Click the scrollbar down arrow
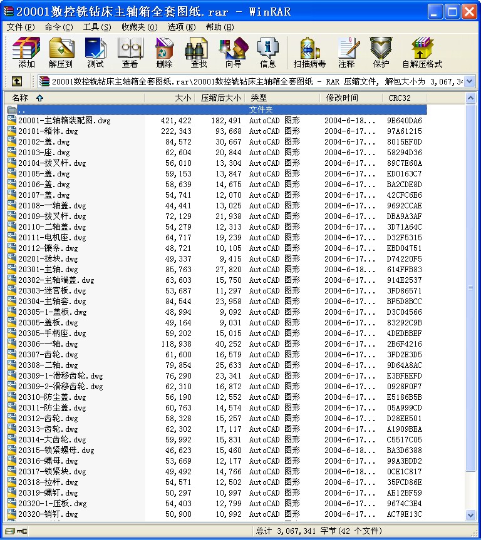This screenshot has height=540, width=481. tap(471, 515)
